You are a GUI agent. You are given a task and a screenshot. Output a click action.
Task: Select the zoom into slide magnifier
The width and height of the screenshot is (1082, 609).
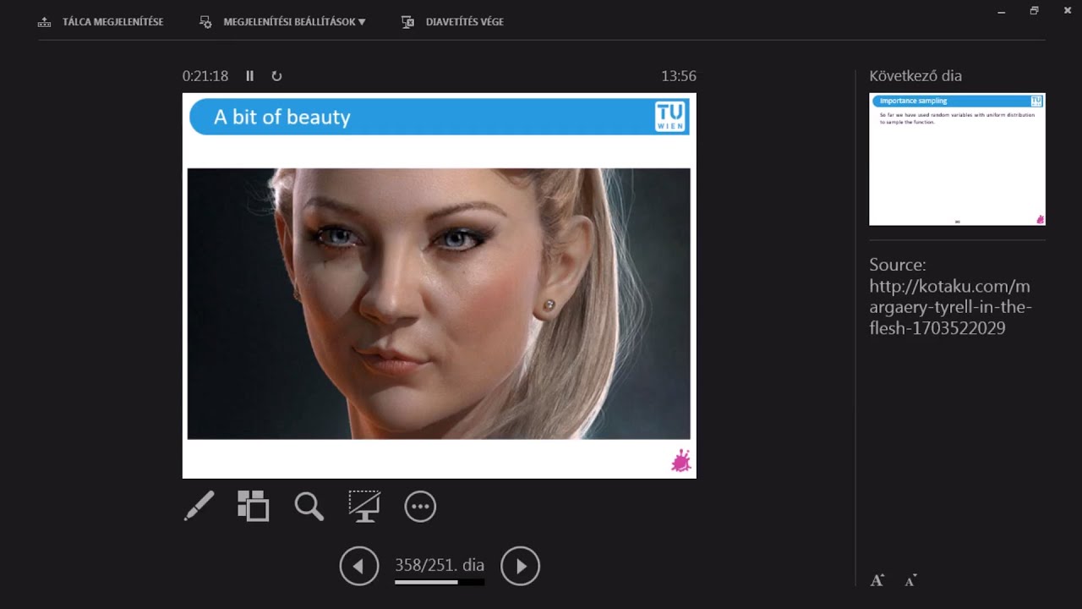pos(309,506)
